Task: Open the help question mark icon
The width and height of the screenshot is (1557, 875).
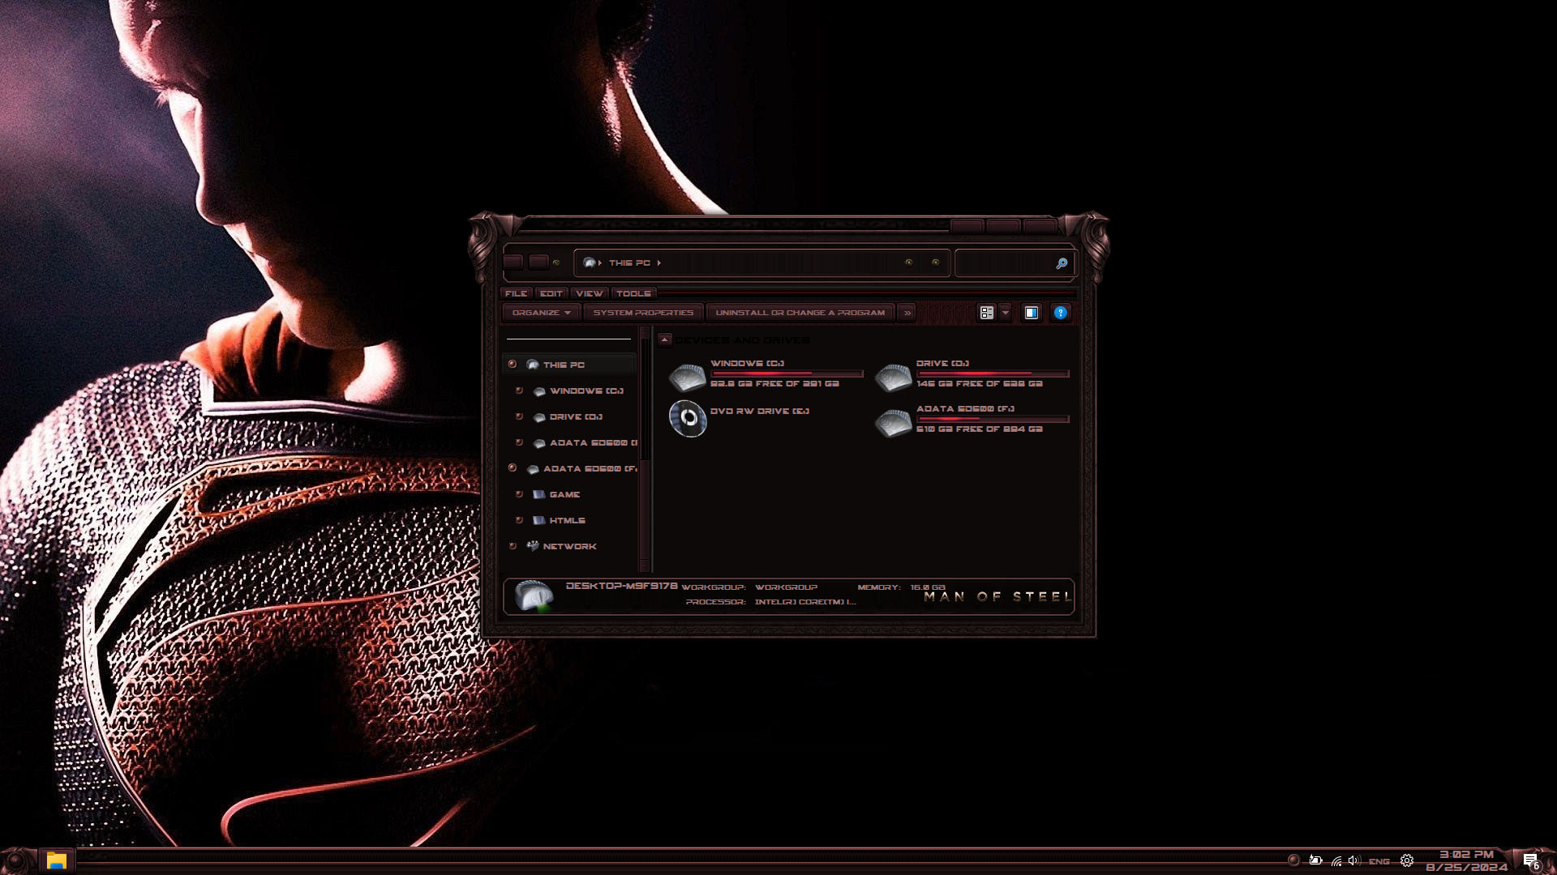Action: [1060, 313]
